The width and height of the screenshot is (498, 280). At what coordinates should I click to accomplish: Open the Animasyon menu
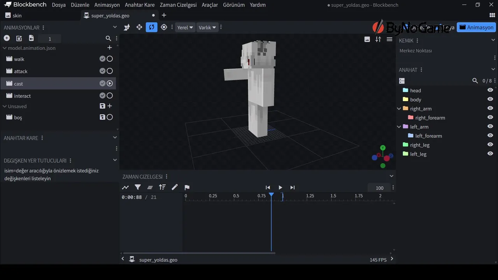(107, 5)
